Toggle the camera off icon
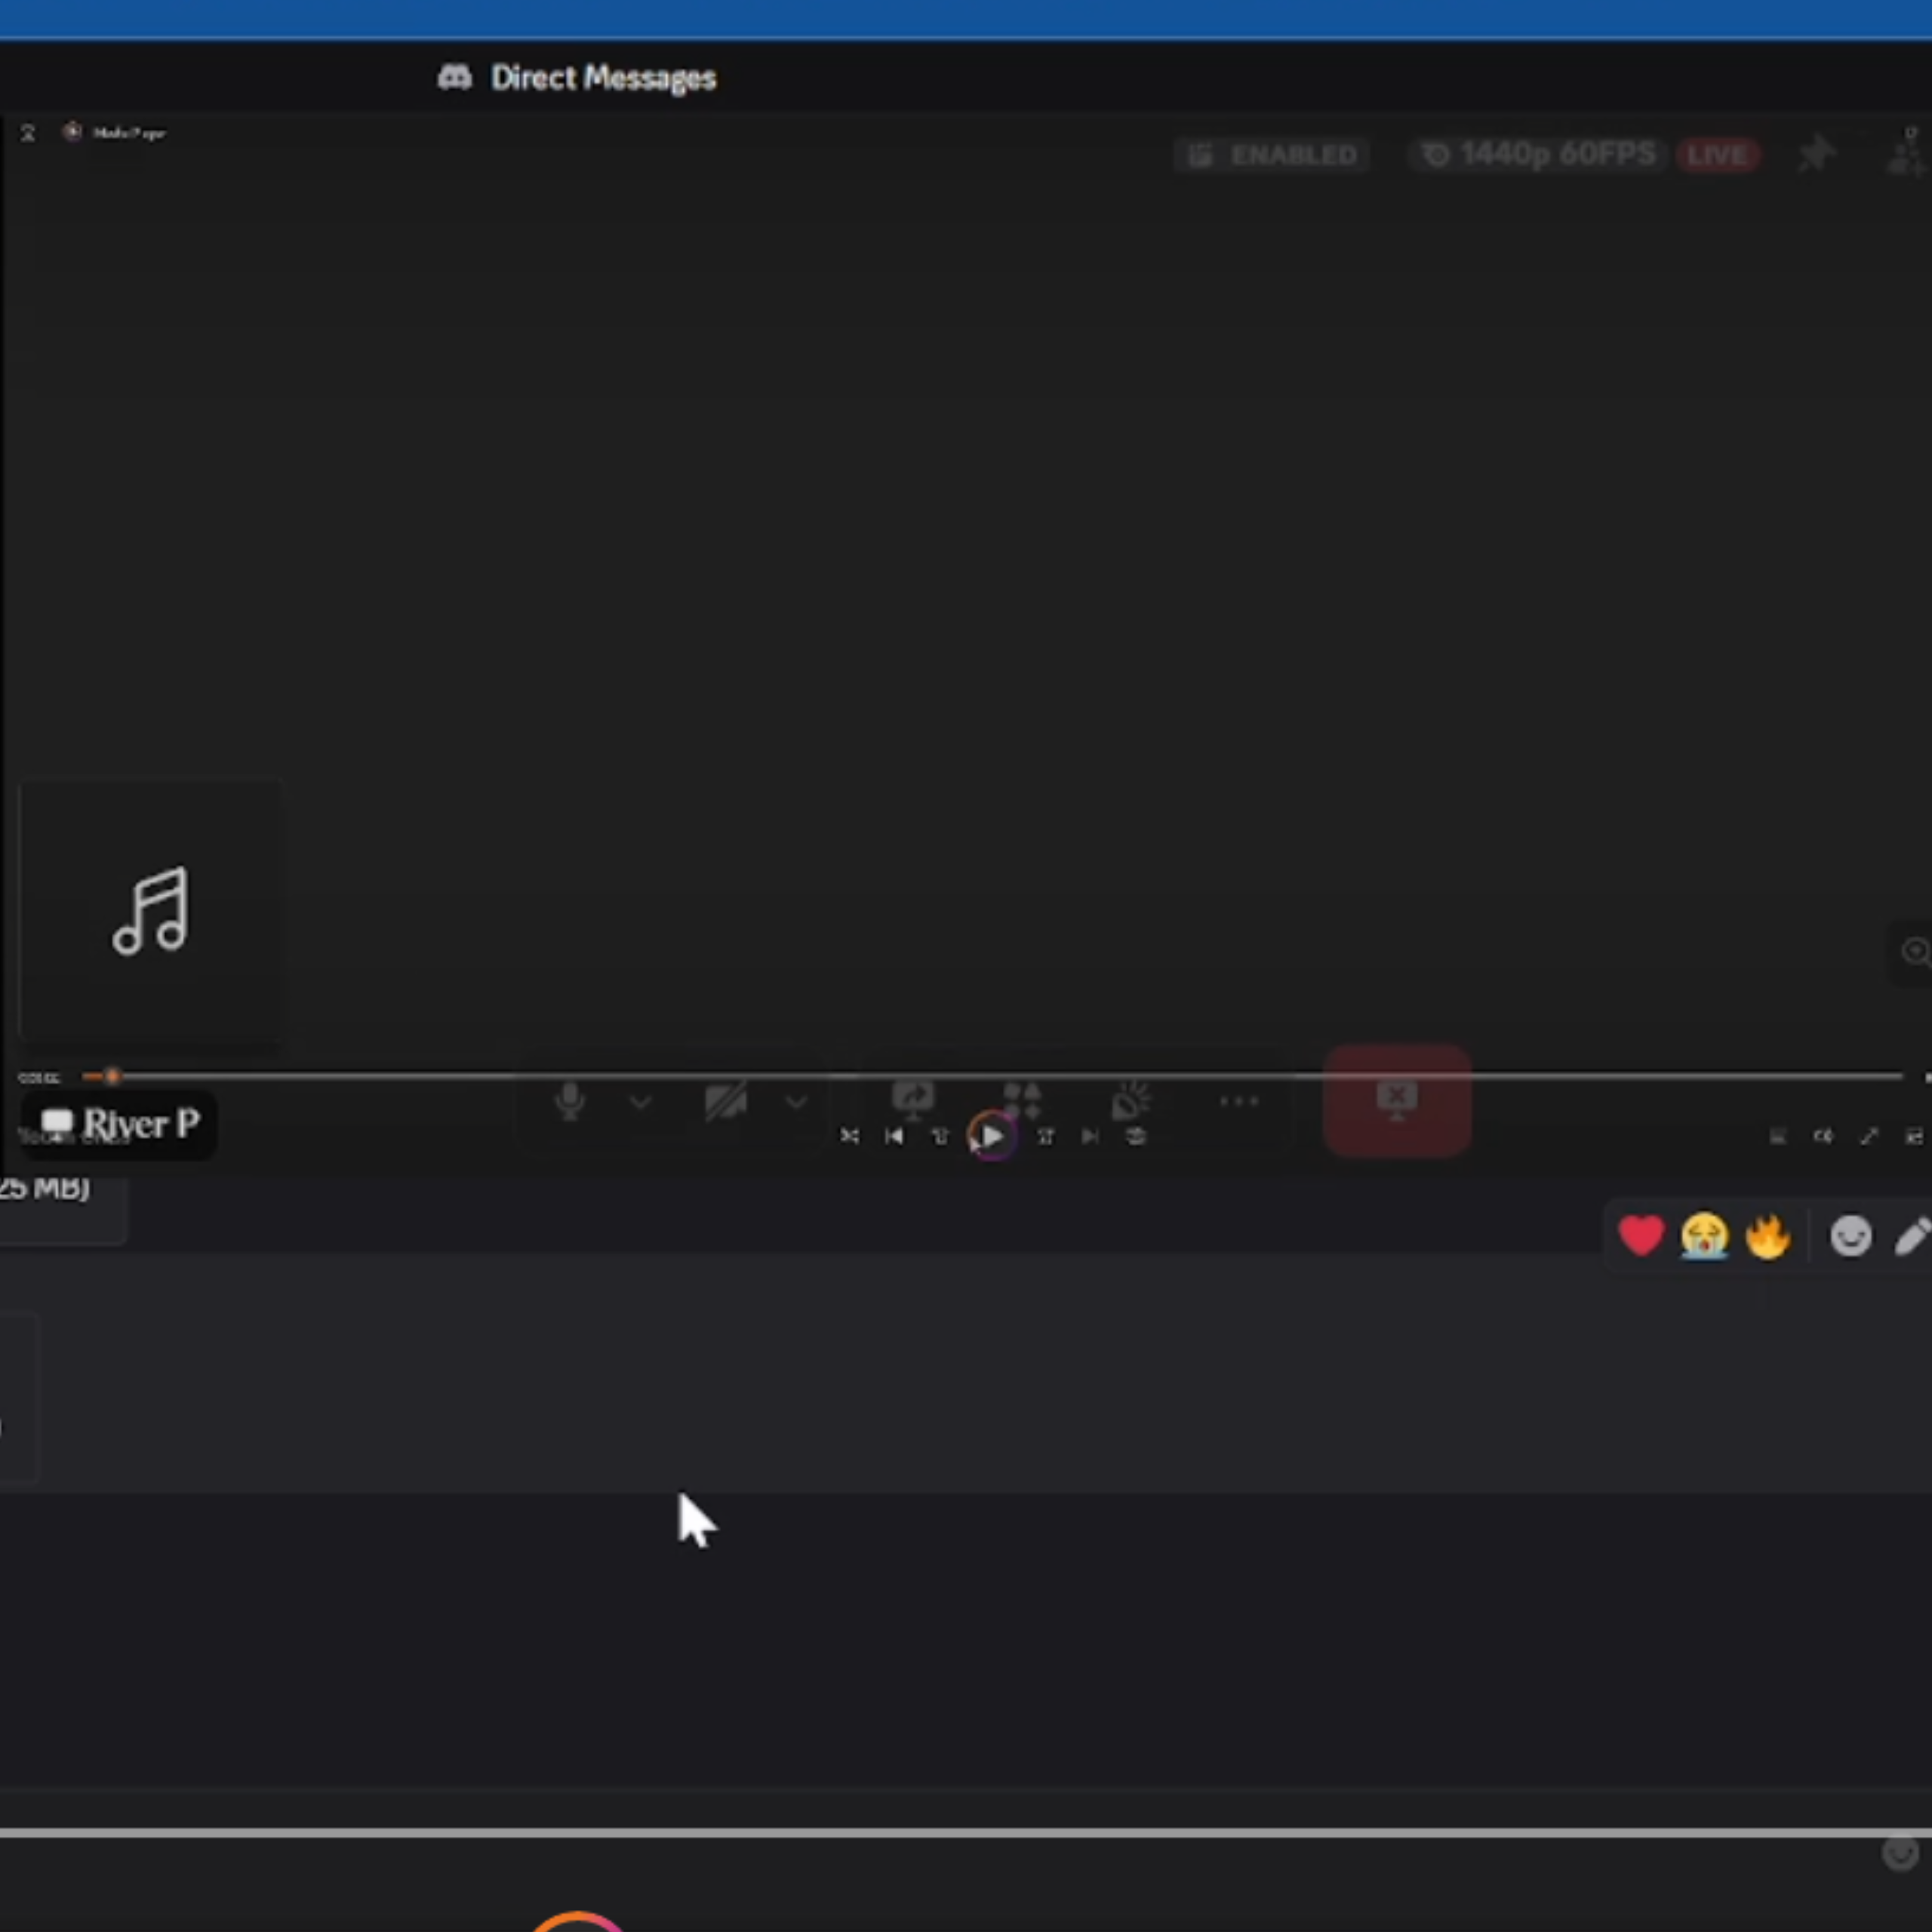1932x1932 pixels. 725,1101
